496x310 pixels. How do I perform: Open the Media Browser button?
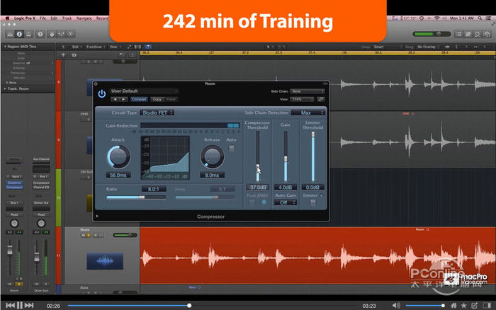pyautogui.click(x=487, y=34)
